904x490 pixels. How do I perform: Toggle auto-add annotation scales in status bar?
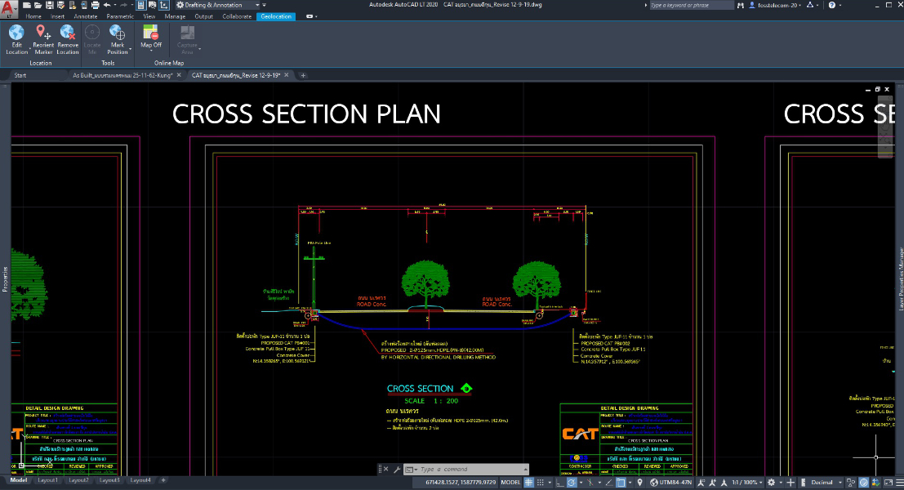coord(713,483)
